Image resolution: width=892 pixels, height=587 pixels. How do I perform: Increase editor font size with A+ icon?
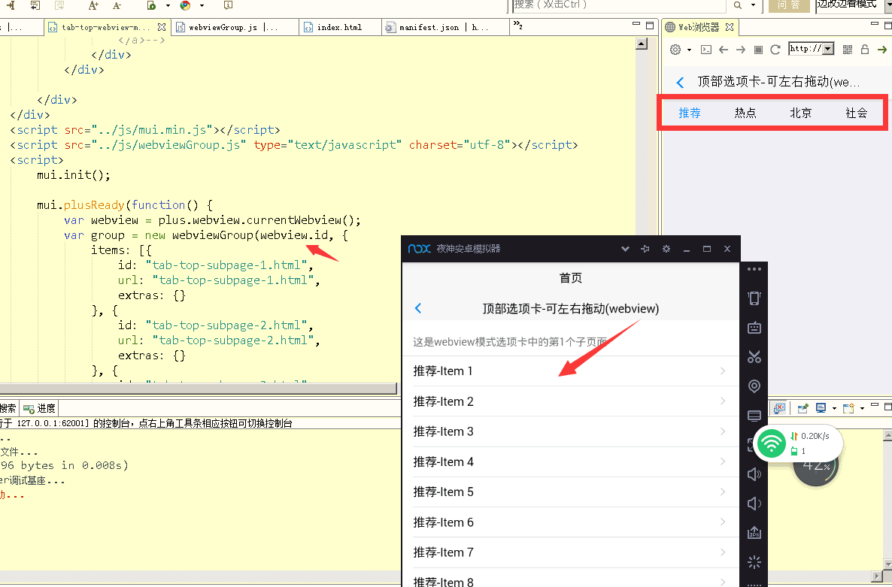(93, 6)
